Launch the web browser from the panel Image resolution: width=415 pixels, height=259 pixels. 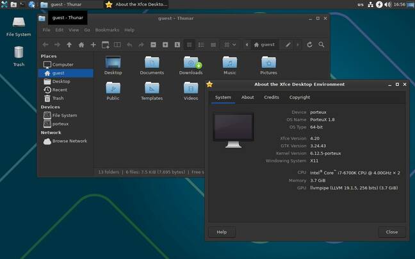[x=31, y=4]
